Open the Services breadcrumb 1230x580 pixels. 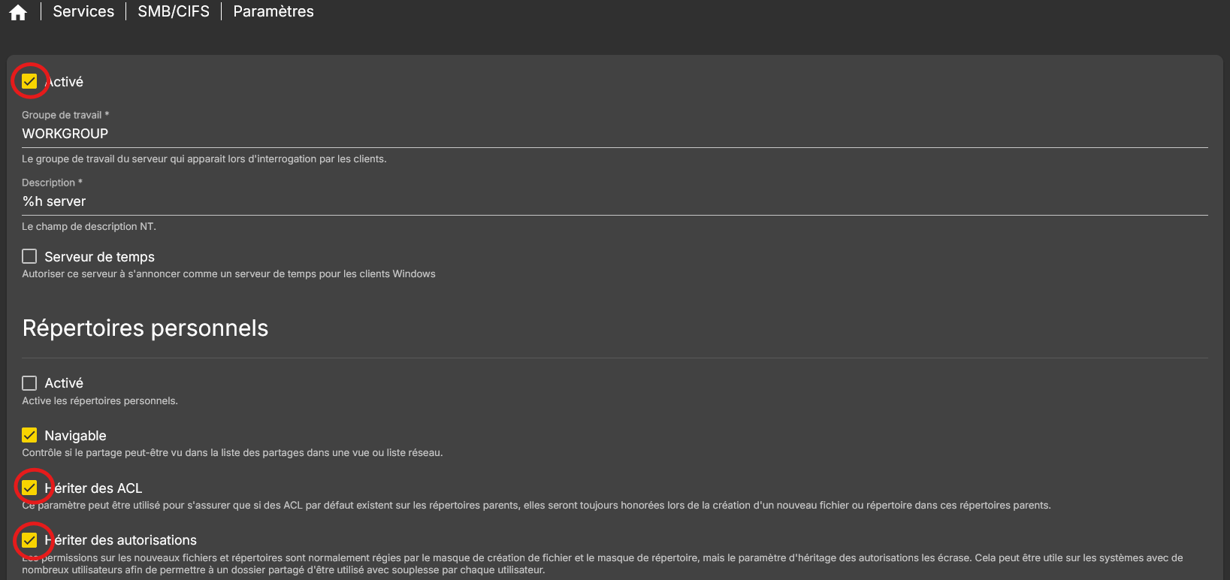(x=83, y=11)
